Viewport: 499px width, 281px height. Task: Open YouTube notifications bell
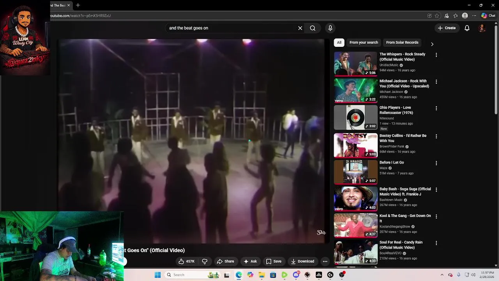467,28
